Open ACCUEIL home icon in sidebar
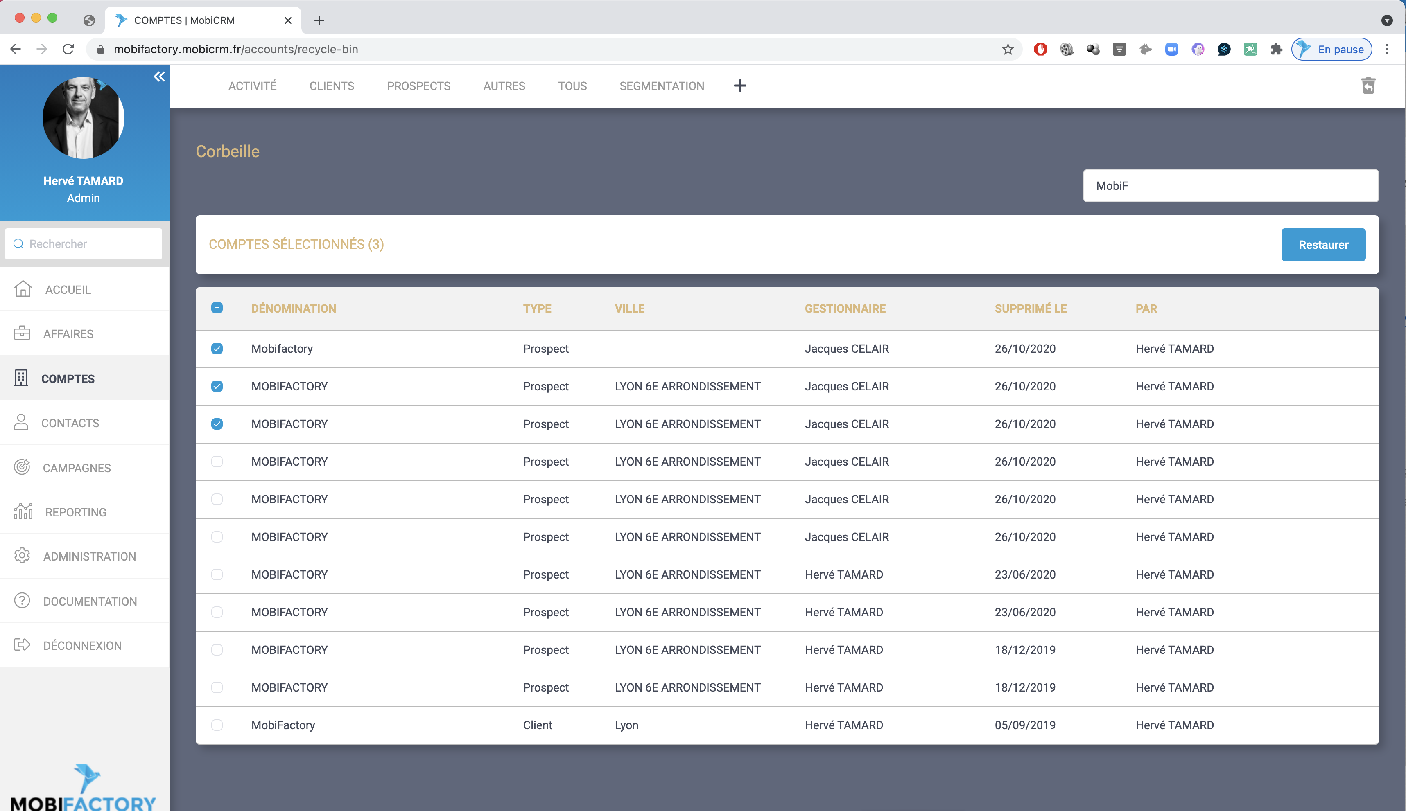 (x=23, y=289)
